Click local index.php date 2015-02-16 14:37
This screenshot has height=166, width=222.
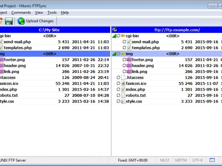(90, 89)
